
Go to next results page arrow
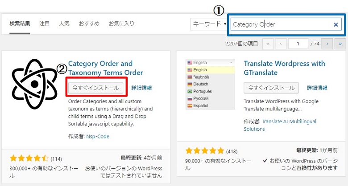[327, 44]
